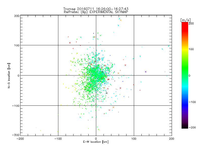This screenshot has height=151, width=202.
Task: Click the colorbar tick label '200'
Action: [x=191, y=23]
